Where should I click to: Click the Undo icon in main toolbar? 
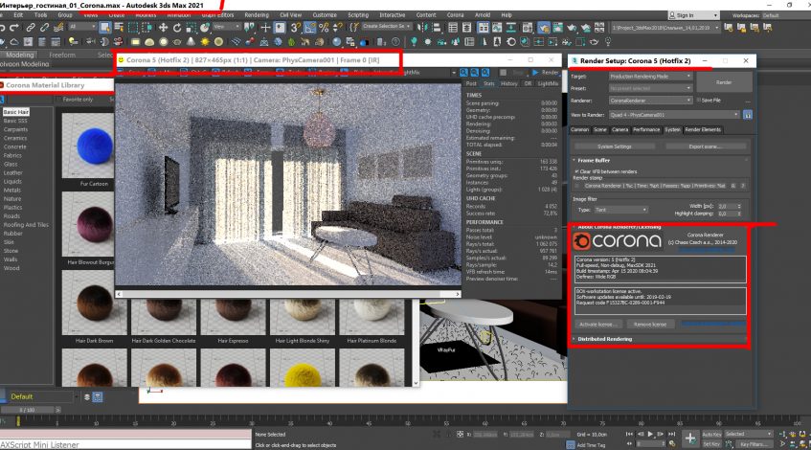click(x=5, y=27)
